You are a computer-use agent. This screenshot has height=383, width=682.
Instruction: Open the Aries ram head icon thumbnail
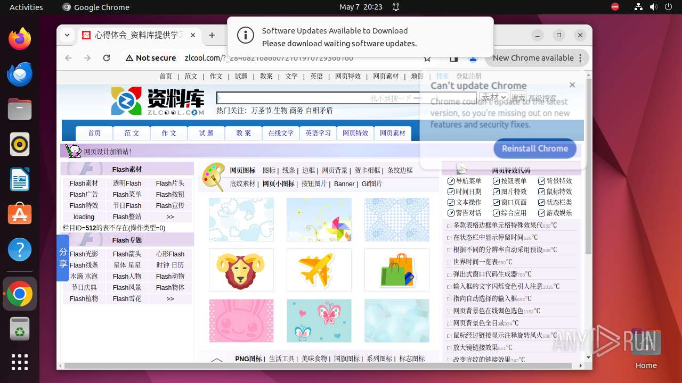241,270
